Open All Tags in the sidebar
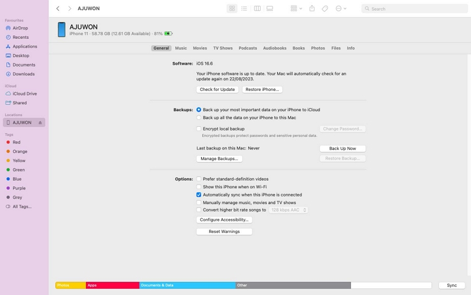The height and width of the screenshot is (295, 471). click(x=22, y=206)
